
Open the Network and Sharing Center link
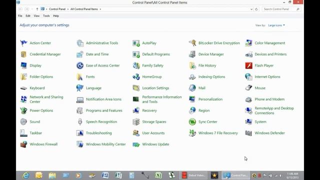coord(46,99)
